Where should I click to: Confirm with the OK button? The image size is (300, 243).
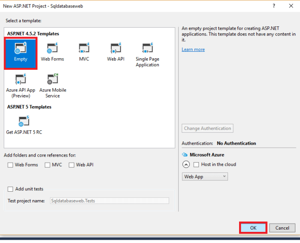253,228
